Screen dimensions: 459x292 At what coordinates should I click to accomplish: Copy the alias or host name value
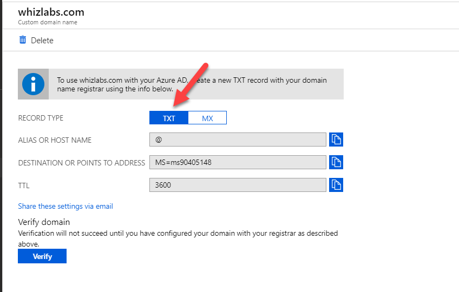(336, 140)
